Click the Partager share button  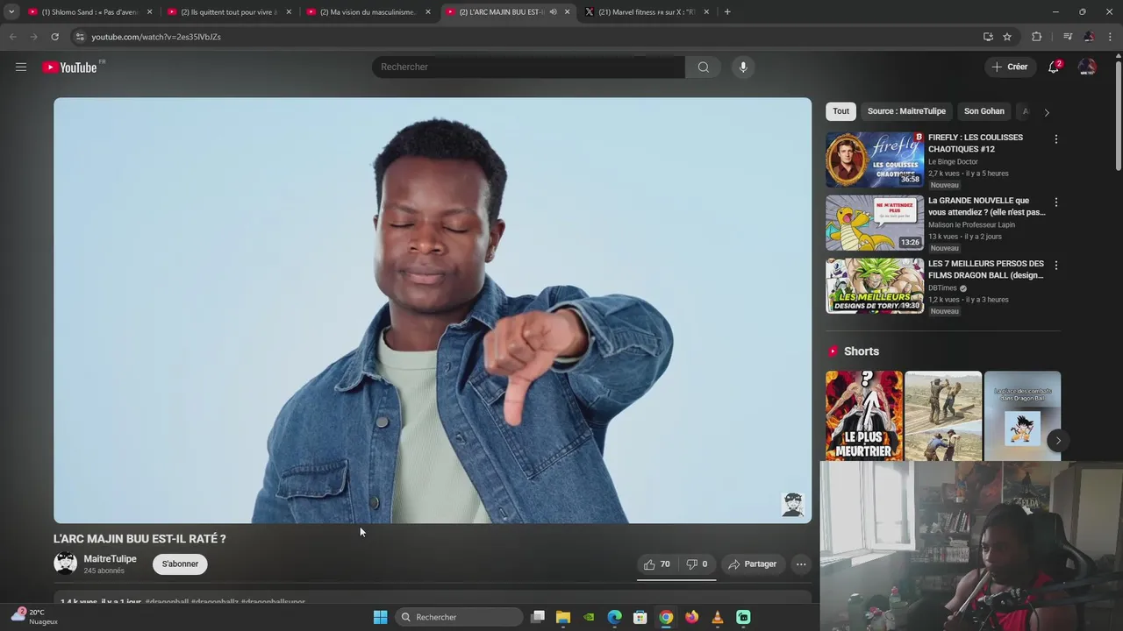click(753, 564)
